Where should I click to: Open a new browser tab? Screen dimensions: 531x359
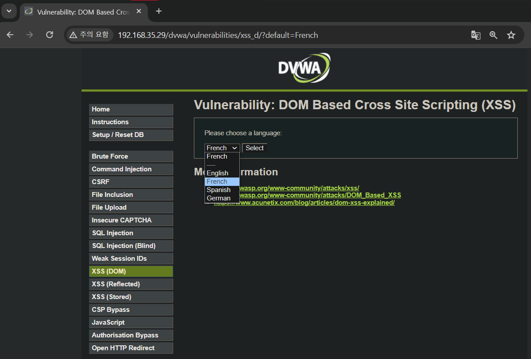pyautogui.click(x=159, y=11)
